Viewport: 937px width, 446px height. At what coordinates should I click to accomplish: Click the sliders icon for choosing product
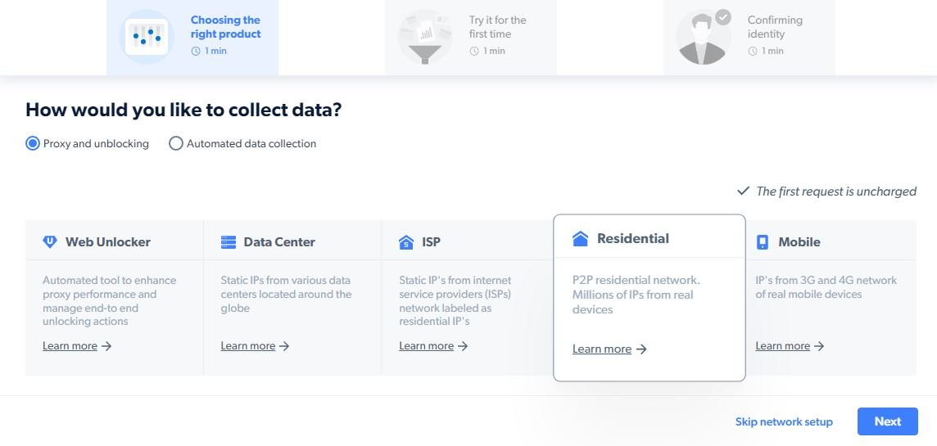click(148, 36)
